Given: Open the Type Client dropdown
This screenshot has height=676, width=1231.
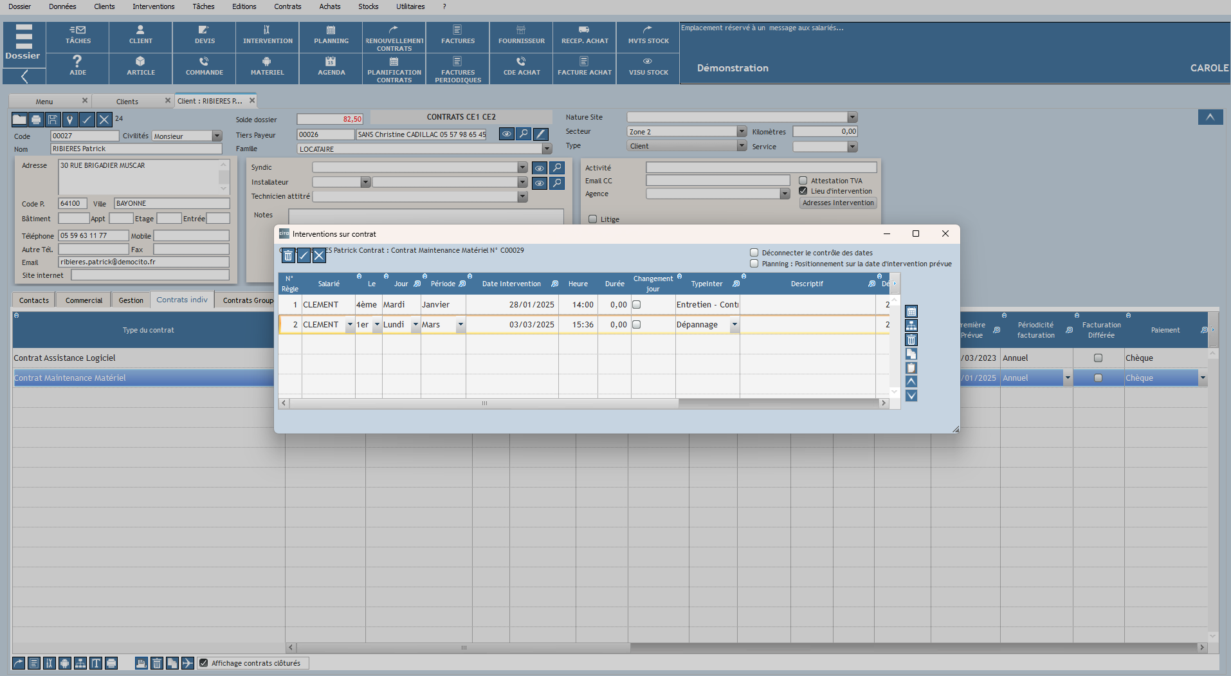Looking at the screenshot, I should [742, 146].
